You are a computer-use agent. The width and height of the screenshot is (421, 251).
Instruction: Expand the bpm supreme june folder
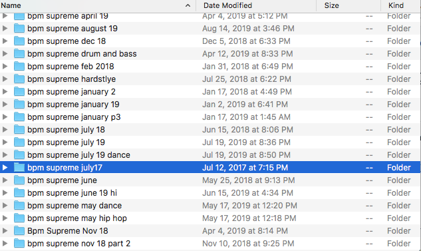pyautogui.click(x=5, y=180)
